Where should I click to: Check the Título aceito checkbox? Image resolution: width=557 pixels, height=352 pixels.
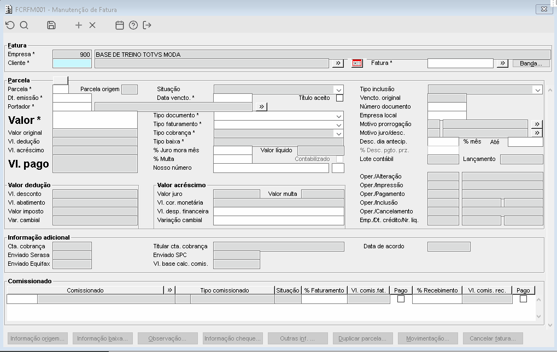(x=339, y=98)
